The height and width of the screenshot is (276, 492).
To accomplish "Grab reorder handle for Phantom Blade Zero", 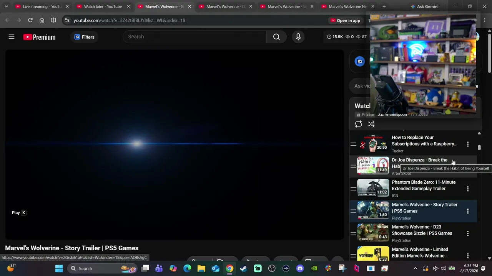I will [x=353, y=189].
